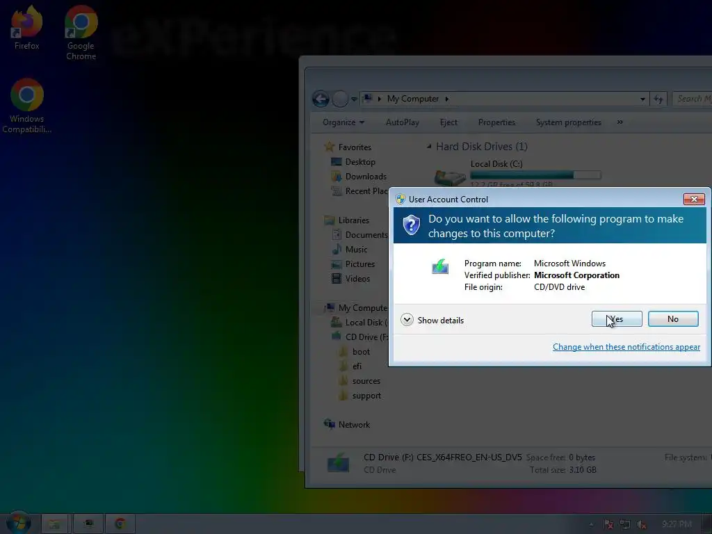The height and width of the screenshot is (534, 712).
Task: Open the Windows Start orb
Action: (x=18, y=523)
